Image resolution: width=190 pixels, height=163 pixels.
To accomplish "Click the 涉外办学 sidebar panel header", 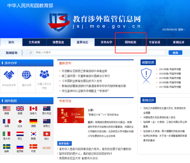I will [27, 63].
